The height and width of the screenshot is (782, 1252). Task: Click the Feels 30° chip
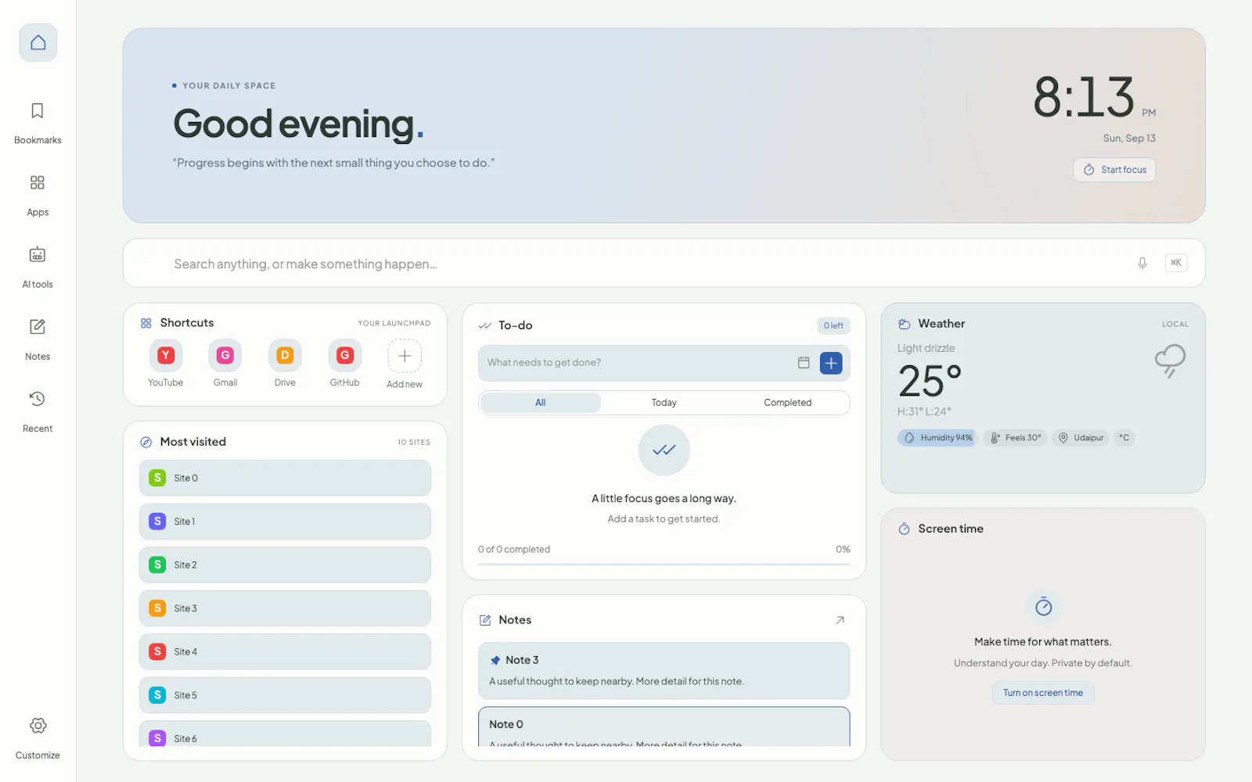pos(1016,438)
